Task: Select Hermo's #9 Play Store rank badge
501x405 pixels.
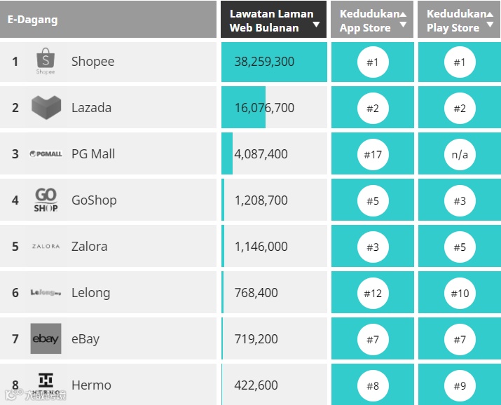Action: tap(460, 385)
